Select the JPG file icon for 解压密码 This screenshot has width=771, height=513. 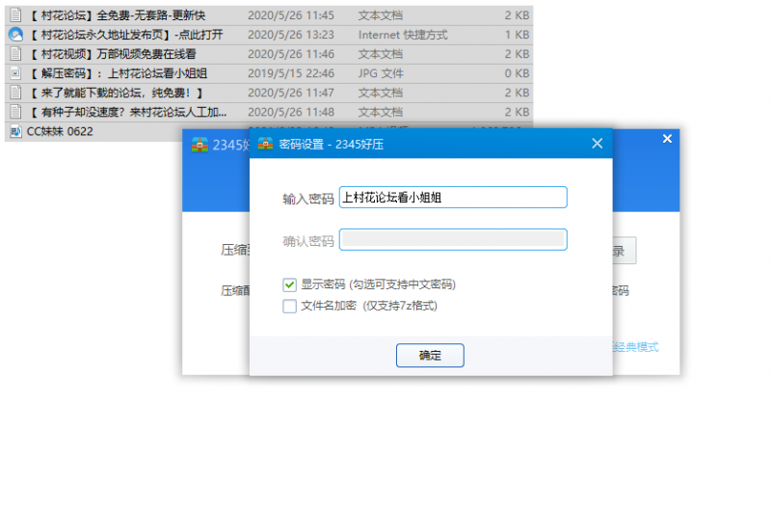[x=15, y=73]
